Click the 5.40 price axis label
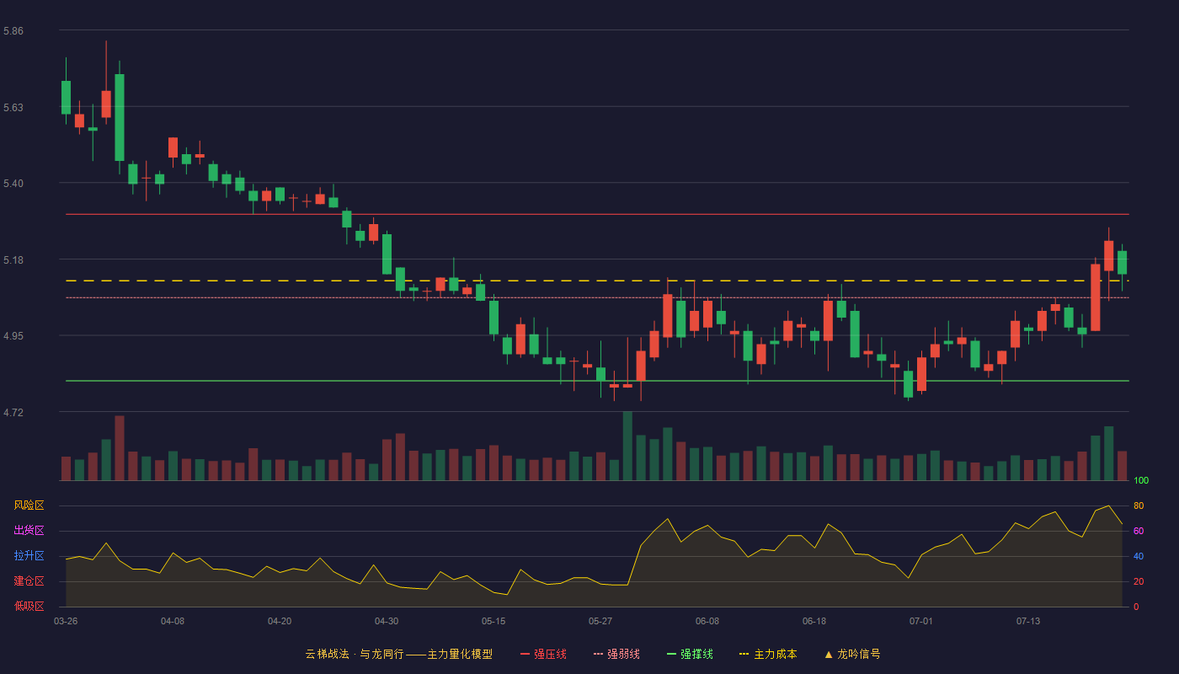 (13, 184)
